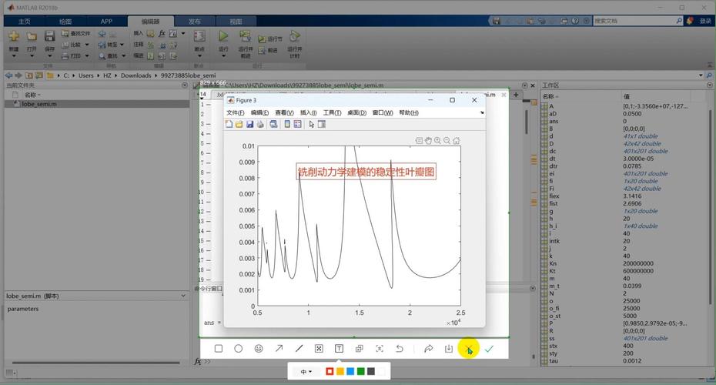Click Open file icon in Figure 3 toolbar
The width and height of the screenshot is (716, 385).
(x=239, y=124)
